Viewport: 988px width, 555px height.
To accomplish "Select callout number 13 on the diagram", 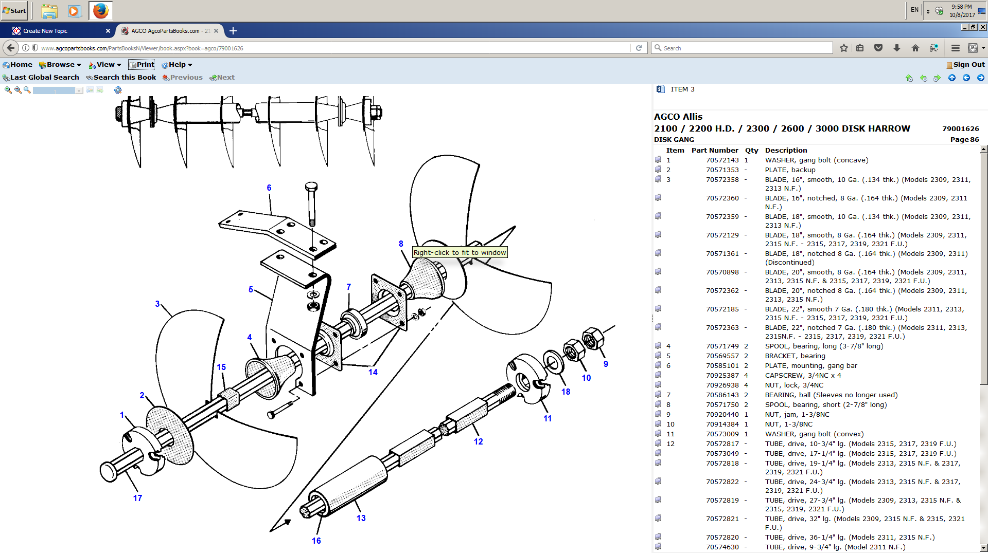I will (x=361, y=518).
